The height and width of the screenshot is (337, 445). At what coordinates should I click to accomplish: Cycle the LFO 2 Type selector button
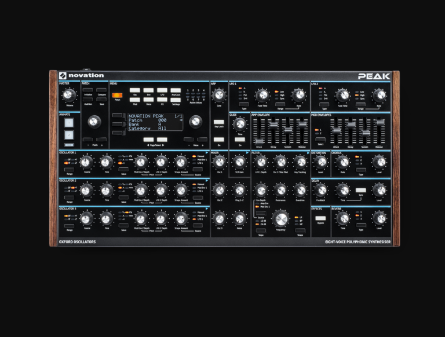324,104
